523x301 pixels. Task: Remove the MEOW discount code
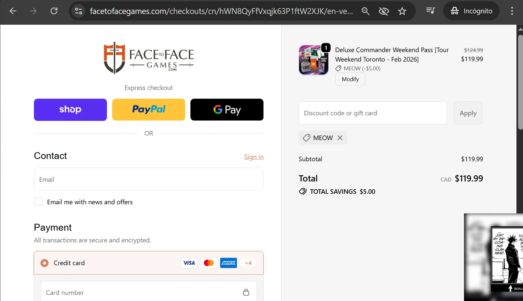[340, 138]
